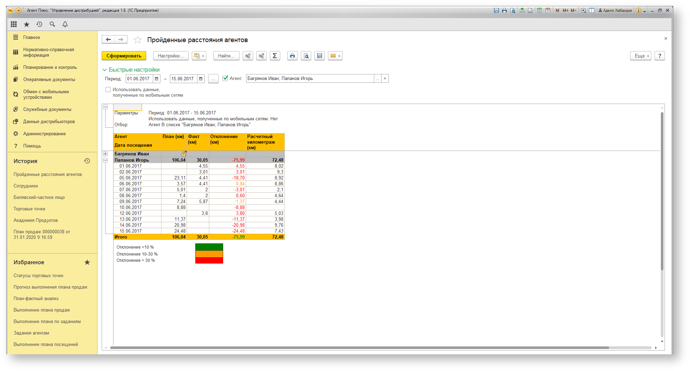Click the zoom scale magnifier icon

coord(583,10)
